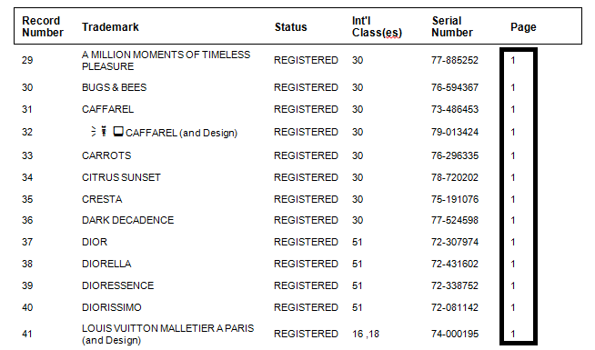The width and height of the screenshot is (595, 350).
Task: Click class 16, 18 cell
Action: [x=366, y=334]
